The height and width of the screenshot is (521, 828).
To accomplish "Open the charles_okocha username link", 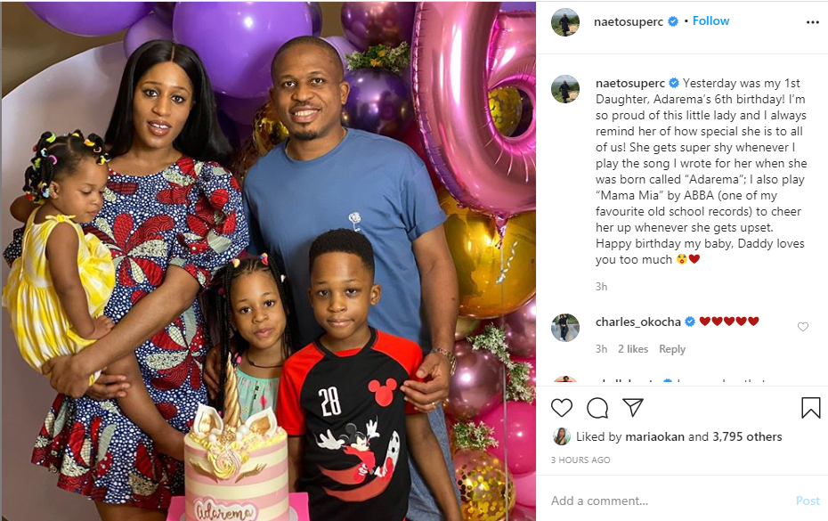I will click(x=637, y=322).
